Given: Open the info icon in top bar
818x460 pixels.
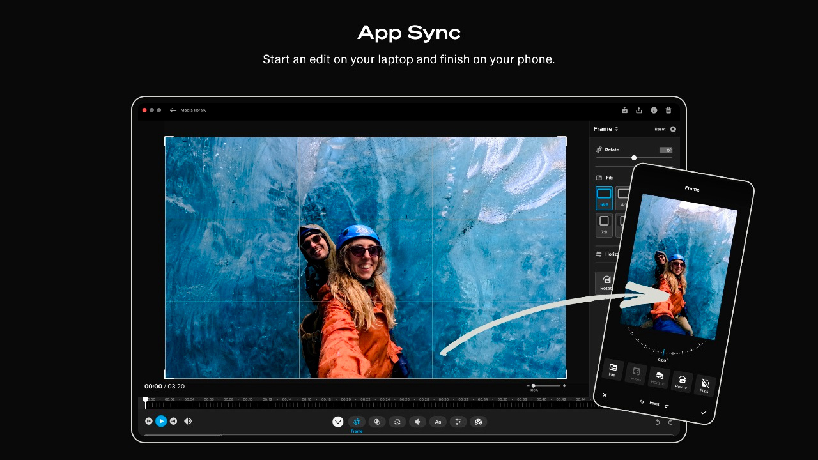Looking at the screenshot, I should tap(654, 111).
